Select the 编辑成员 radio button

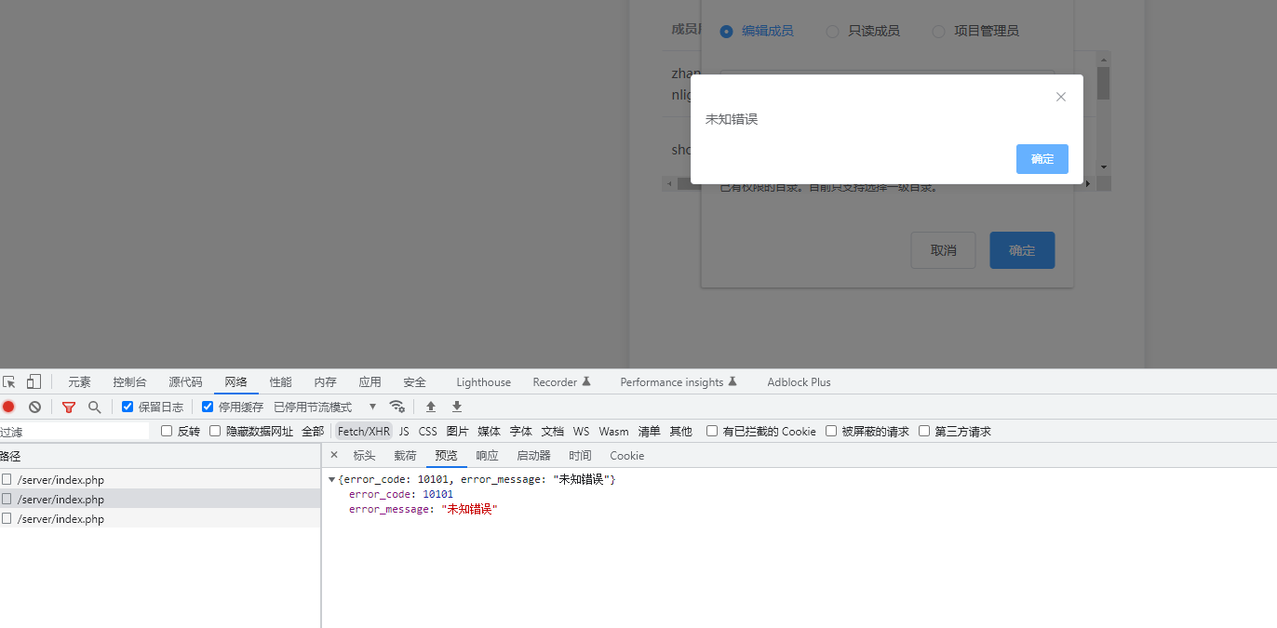click(727, 31)
